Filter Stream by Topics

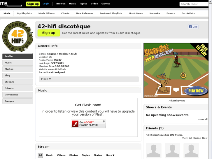[86, 155]
